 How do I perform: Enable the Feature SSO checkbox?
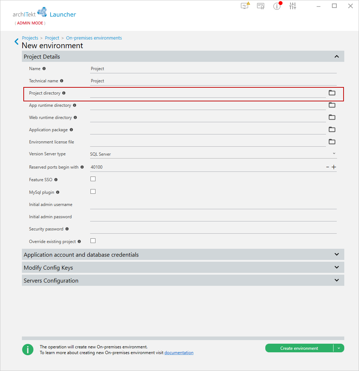[x=93, y=179]
